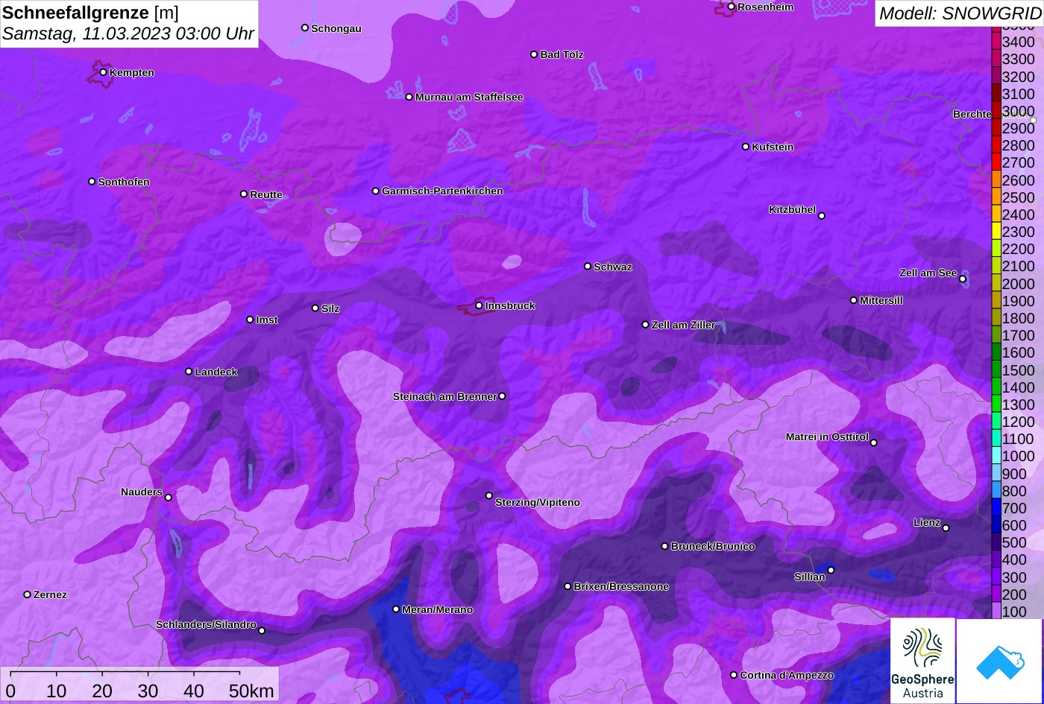Image resolution: width=1044 pixels, height=704 pixels.
Task: Click the GeoSphere Austria logo
Action: (922, 661)
